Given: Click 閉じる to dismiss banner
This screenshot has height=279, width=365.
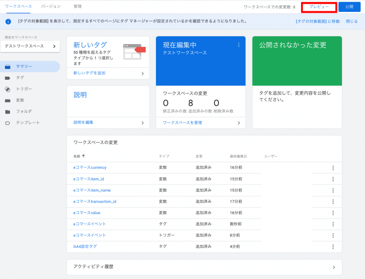Looking at the screenshot, I should click(352, 21).
